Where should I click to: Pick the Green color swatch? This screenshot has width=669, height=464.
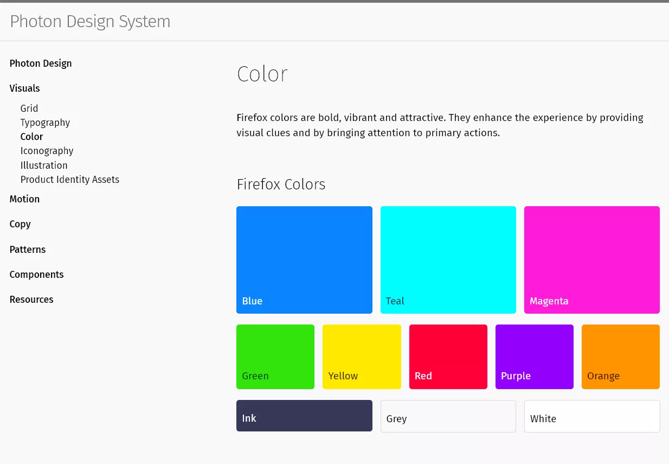275,357
